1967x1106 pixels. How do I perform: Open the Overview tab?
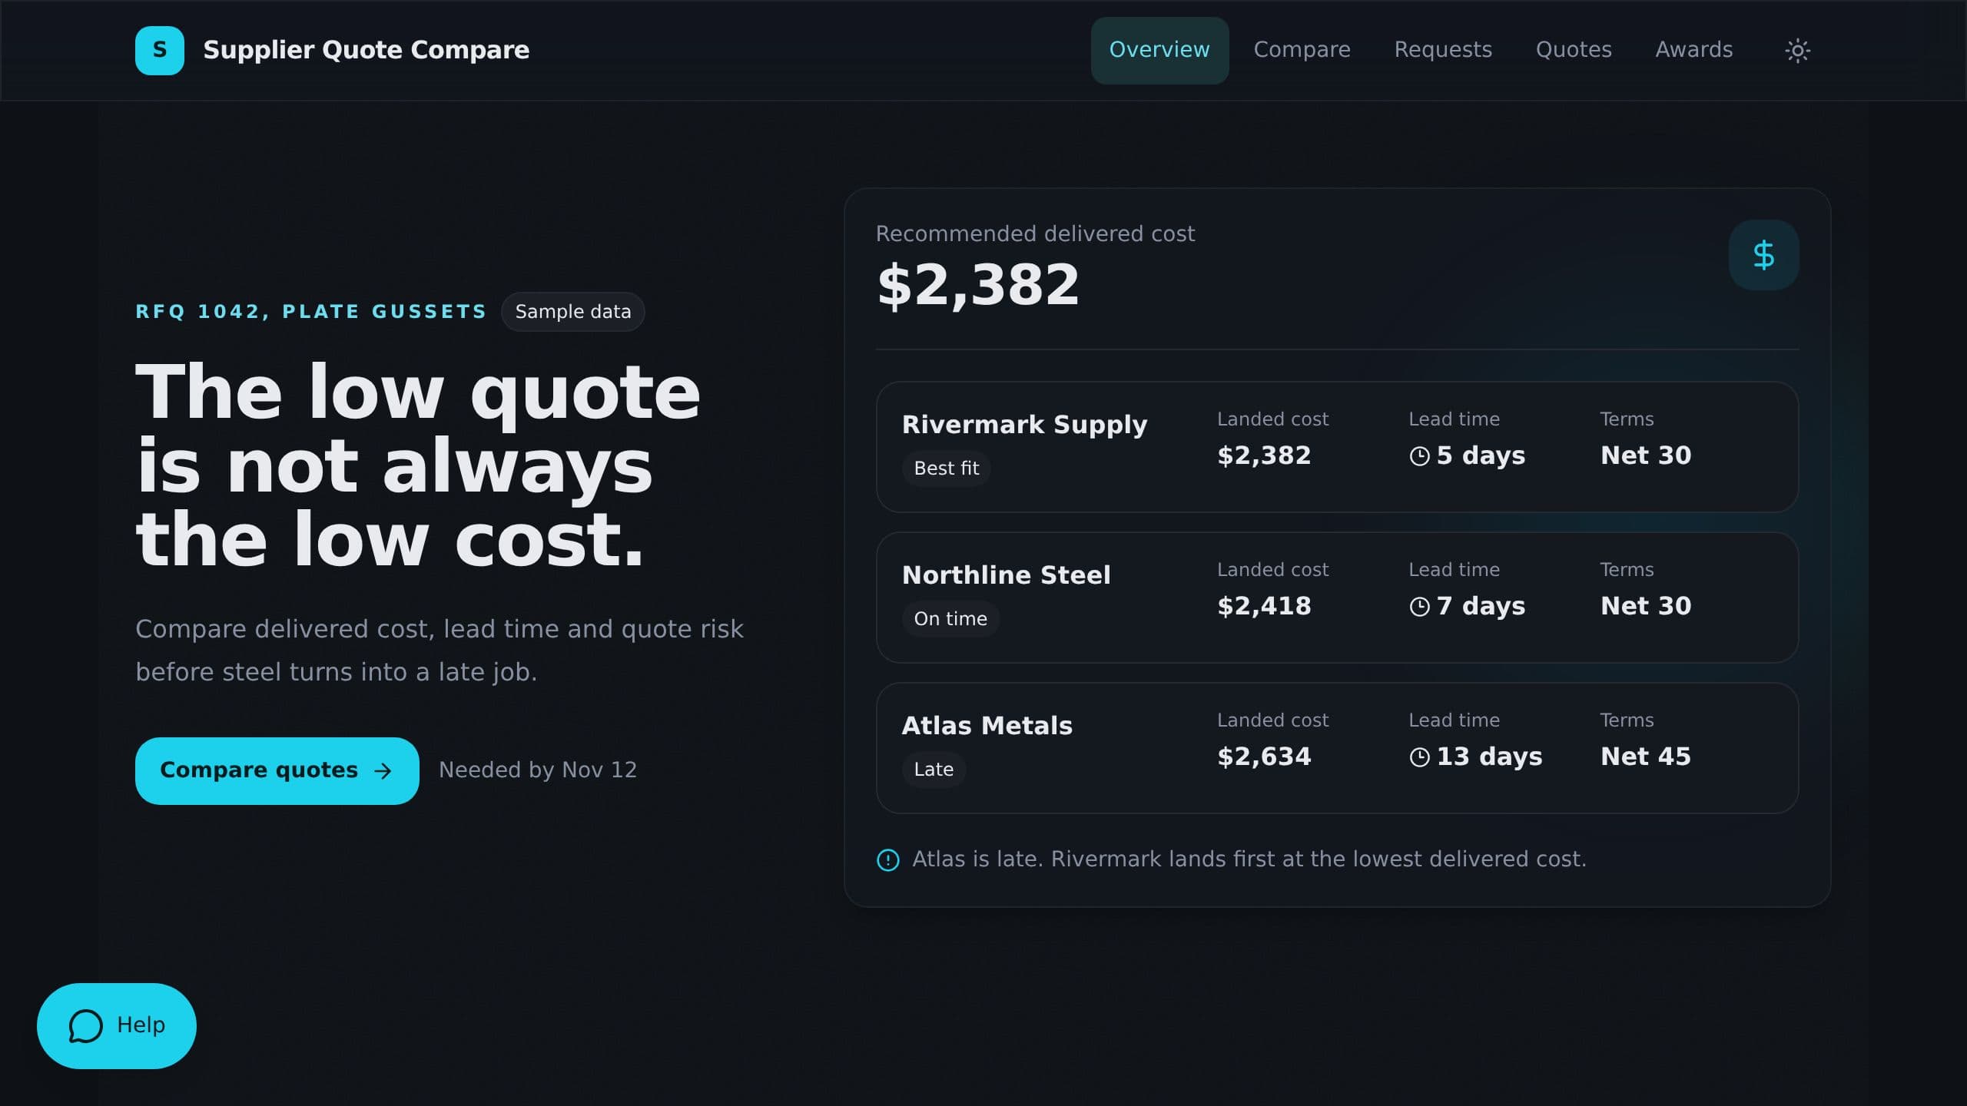click(x=1159, y=50)
